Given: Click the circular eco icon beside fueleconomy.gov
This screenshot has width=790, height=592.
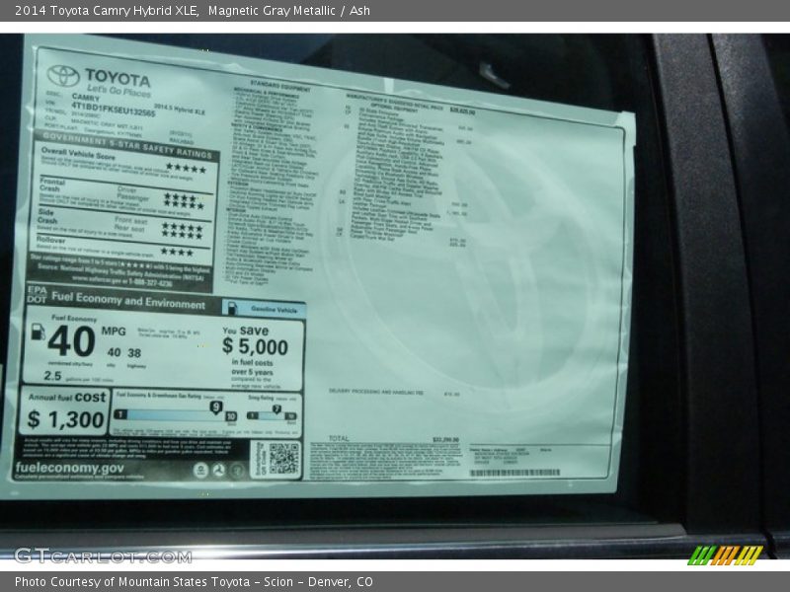Looking at the screenshot, I should 198,471.
